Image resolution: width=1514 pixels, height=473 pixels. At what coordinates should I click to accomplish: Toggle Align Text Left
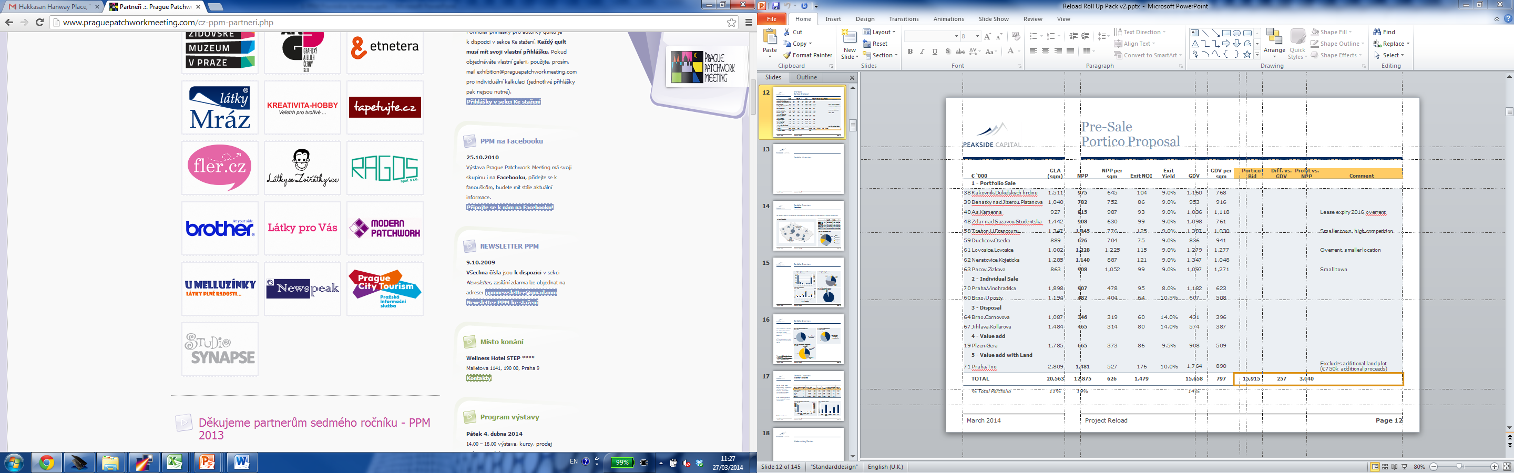click(1033, 52)
